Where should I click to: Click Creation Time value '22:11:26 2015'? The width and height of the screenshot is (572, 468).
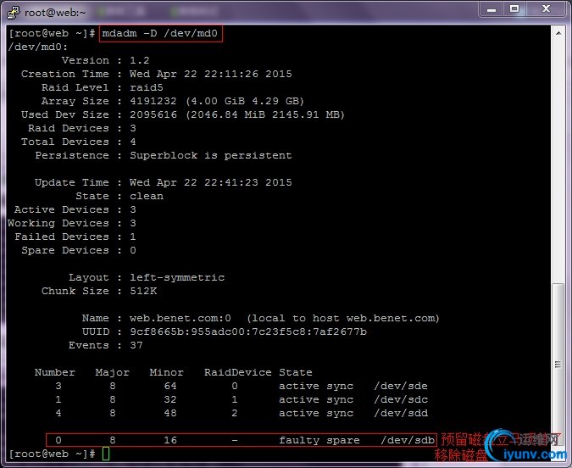(x=248, y=74)
